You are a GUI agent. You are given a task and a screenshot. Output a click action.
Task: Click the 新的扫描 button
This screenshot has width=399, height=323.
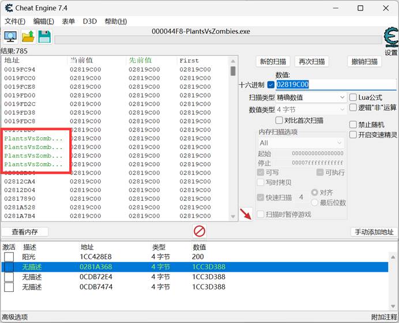coord(273,62)
